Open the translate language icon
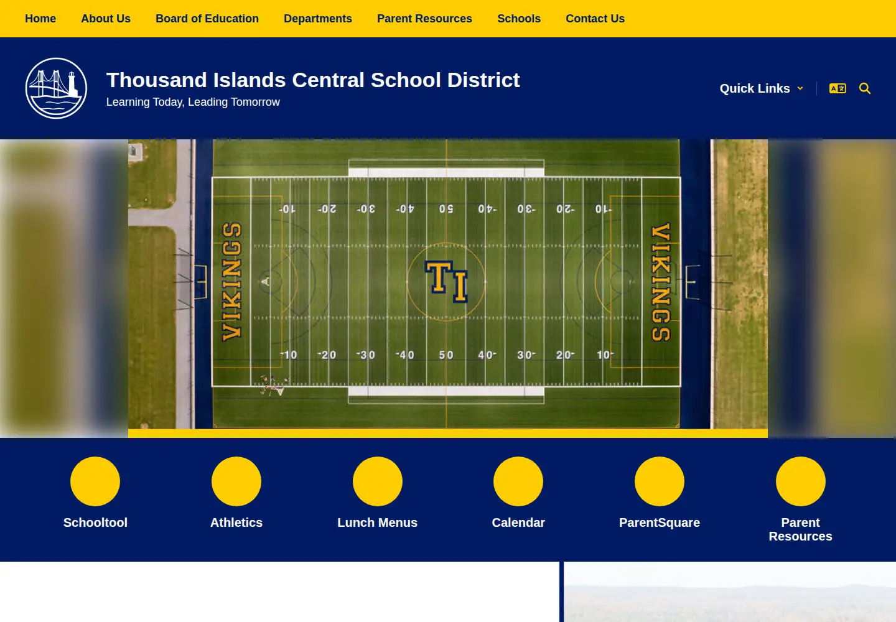This screenshot has width=896, height=622. tap(838, 88)
